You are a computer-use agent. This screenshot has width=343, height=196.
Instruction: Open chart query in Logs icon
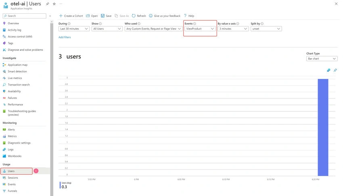[328, 70]
